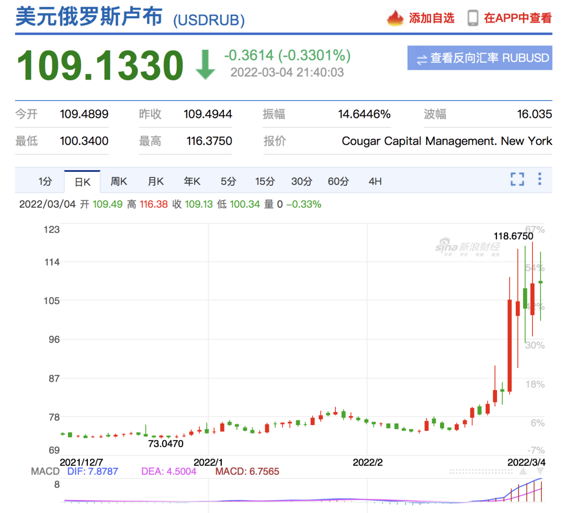Click 最高 value 116.3750
565x513 pixels.
point(209,141)
